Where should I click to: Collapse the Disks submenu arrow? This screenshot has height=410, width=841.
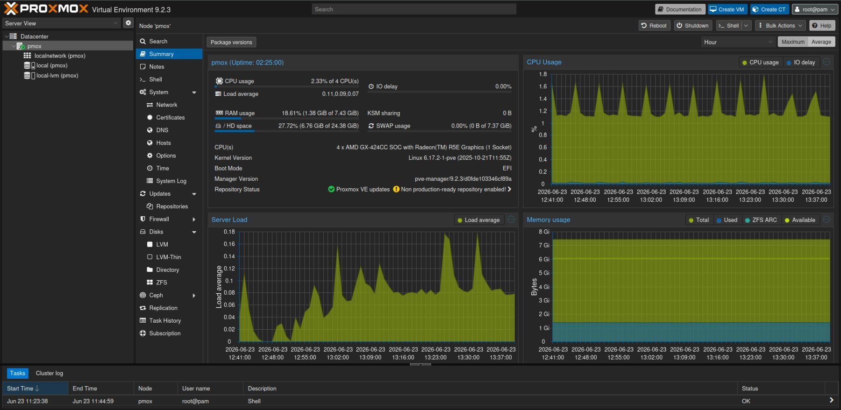point(194,232)
